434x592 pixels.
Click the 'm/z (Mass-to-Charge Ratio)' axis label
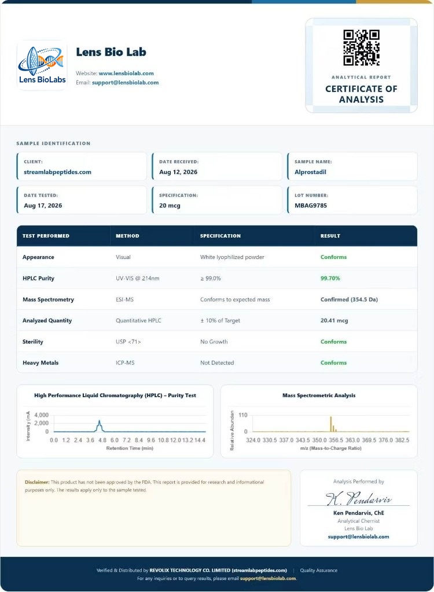[331, 448]
